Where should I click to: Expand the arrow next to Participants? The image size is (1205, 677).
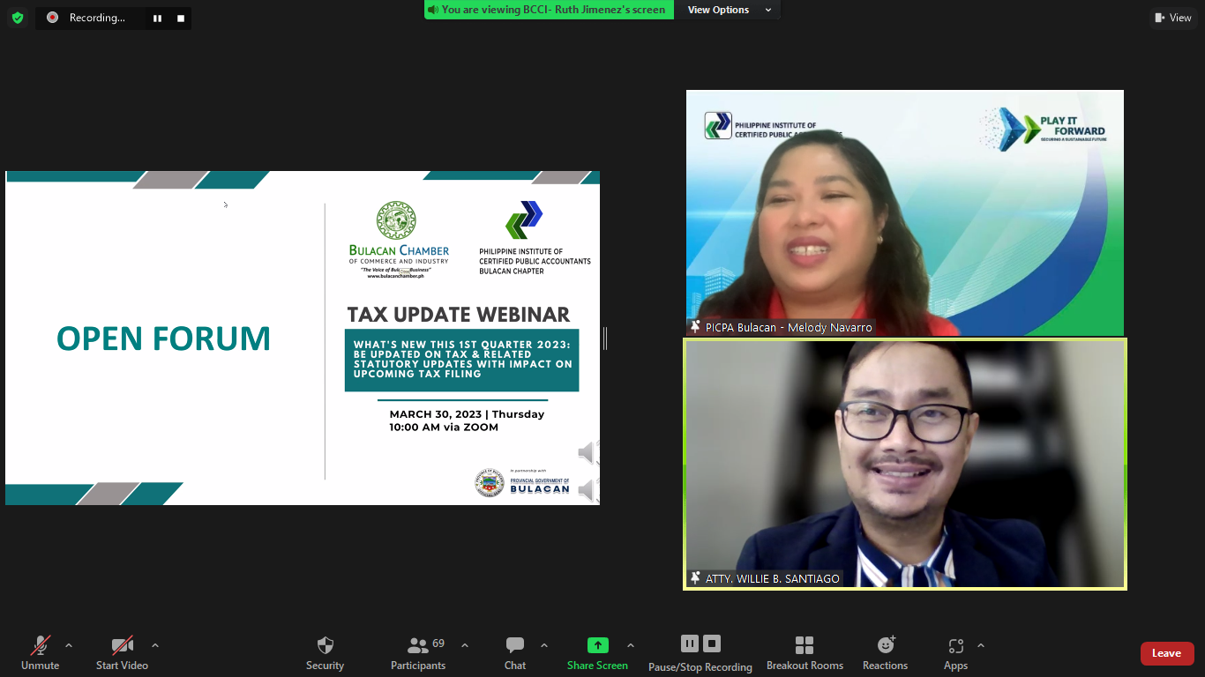coord(465,645)
